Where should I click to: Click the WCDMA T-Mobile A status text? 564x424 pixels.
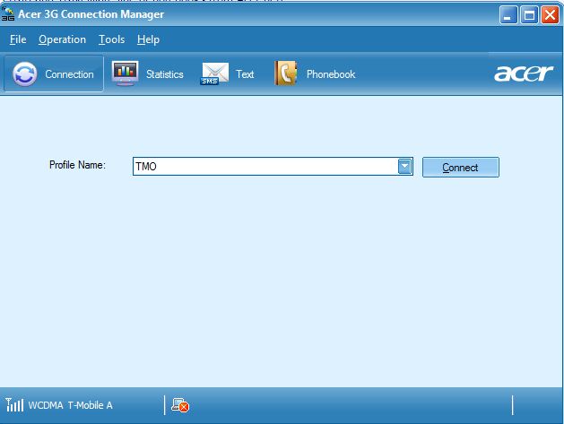tap(71, 405)
